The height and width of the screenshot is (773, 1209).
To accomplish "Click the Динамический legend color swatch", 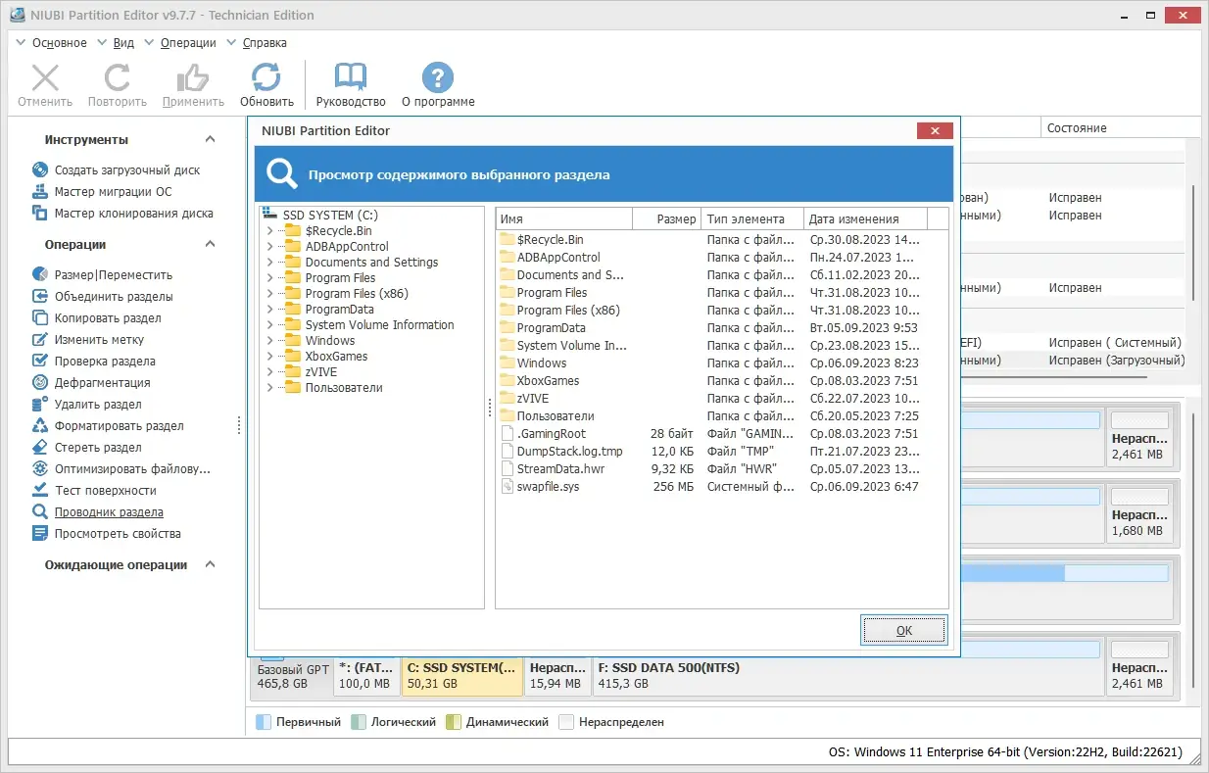I will click(x=453, y=722).
